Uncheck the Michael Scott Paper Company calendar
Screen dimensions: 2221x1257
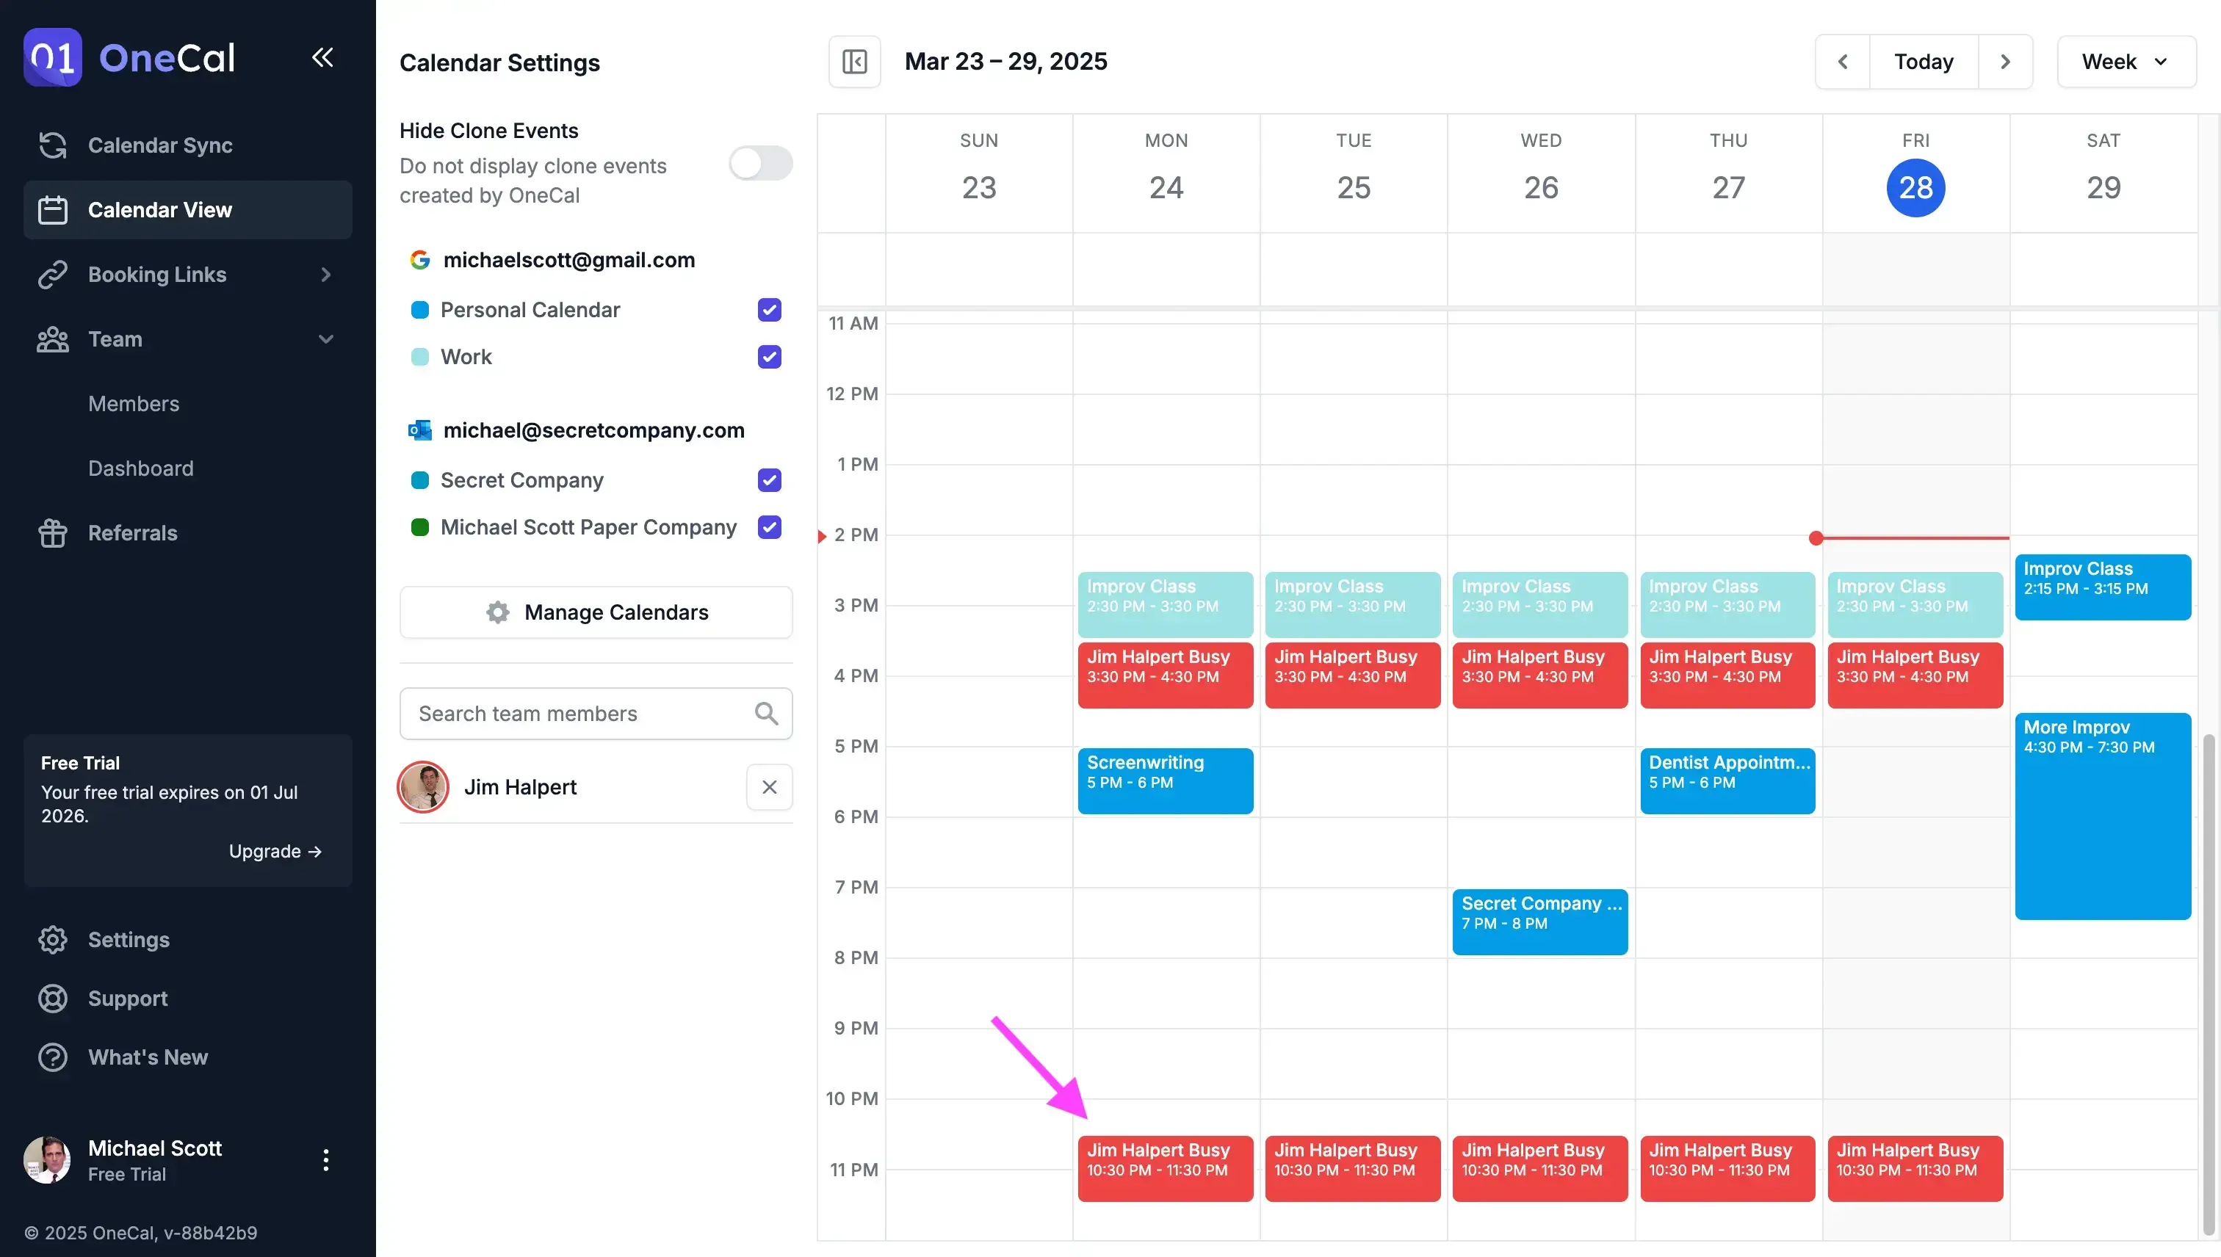click(768, 527)
